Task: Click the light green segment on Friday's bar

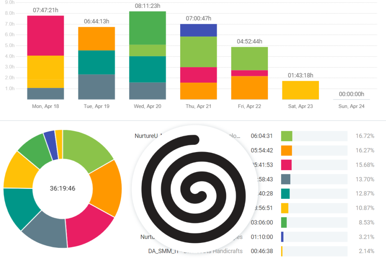Action: (x=249, y=58)
